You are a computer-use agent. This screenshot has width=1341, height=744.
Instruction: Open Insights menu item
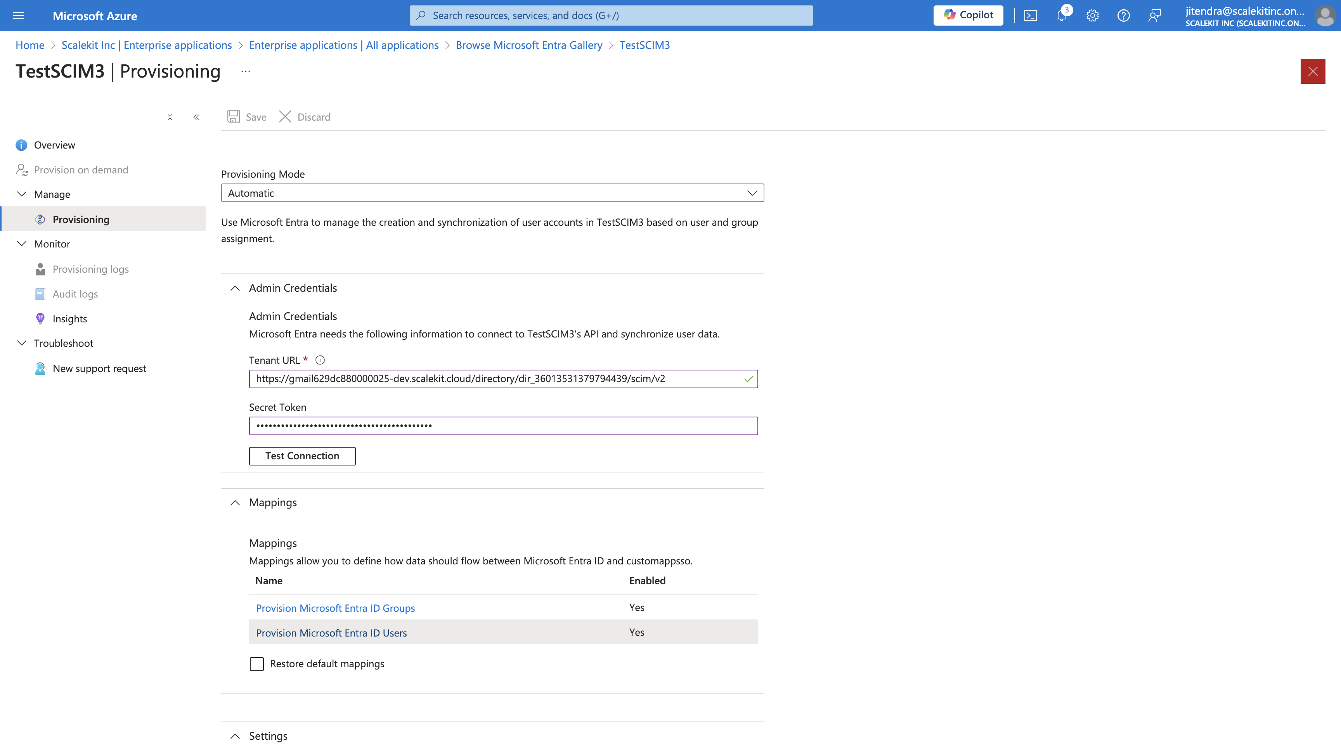pos(70,318)
